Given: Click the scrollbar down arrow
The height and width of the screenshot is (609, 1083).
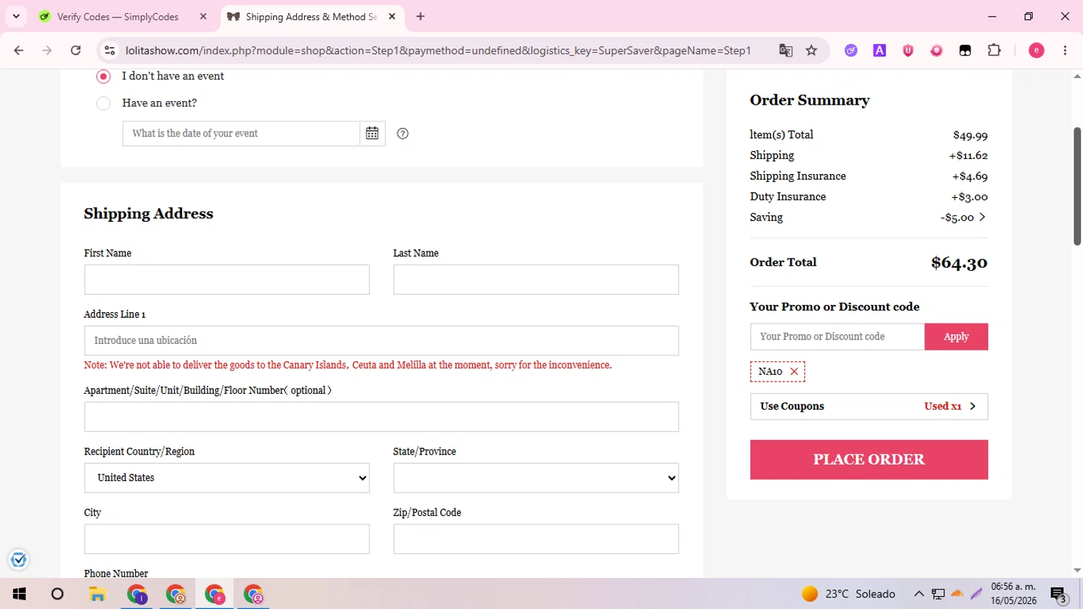Looking at the screenshot, I should (x=1077, y=571).
